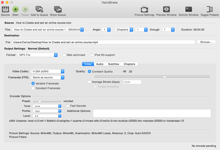Open the ending chapter dropdown after 'through'
This screenshot has width=220, height=150.
click(168, 30)
